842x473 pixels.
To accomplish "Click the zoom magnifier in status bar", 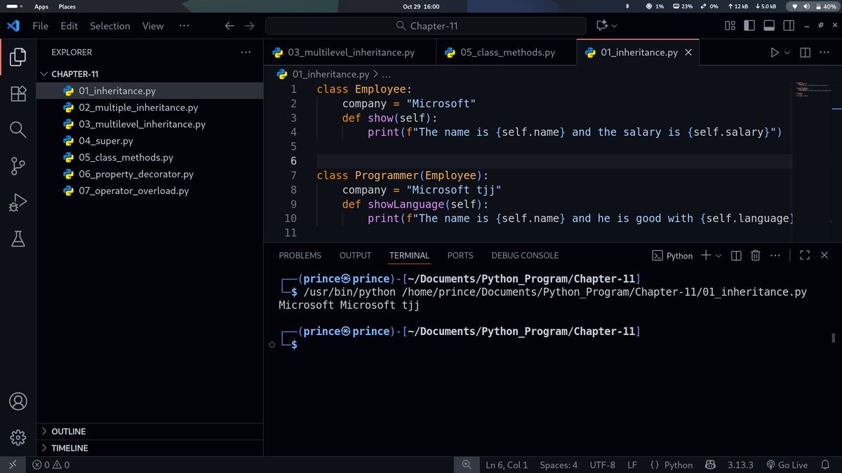I will tap(467, 465).
